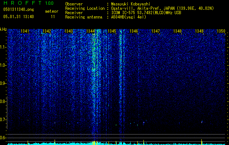229x145 pixels.
Task: Click the 0.8 kHz axis tick label
Action: [3, 101]
